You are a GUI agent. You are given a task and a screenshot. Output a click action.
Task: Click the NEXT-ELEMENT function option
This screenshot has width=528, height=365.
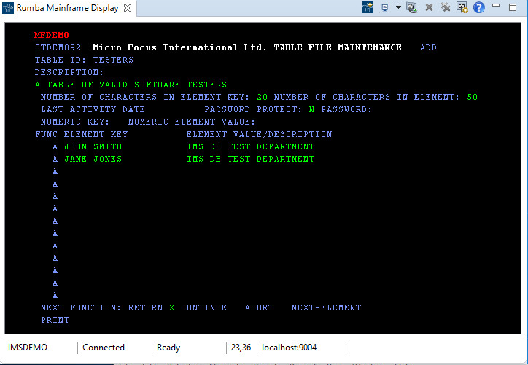point(326,307)
